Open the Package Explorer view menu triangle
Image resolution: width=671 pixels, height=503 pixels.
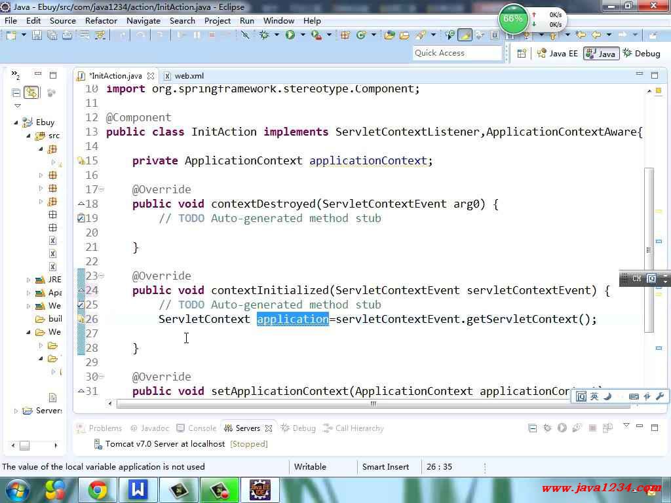pyautogui.click(x=18, y=105)
